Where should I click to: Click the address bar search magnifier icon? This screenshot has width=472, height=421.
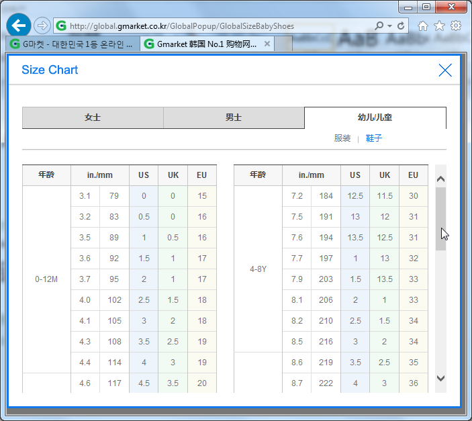[379, 26]
